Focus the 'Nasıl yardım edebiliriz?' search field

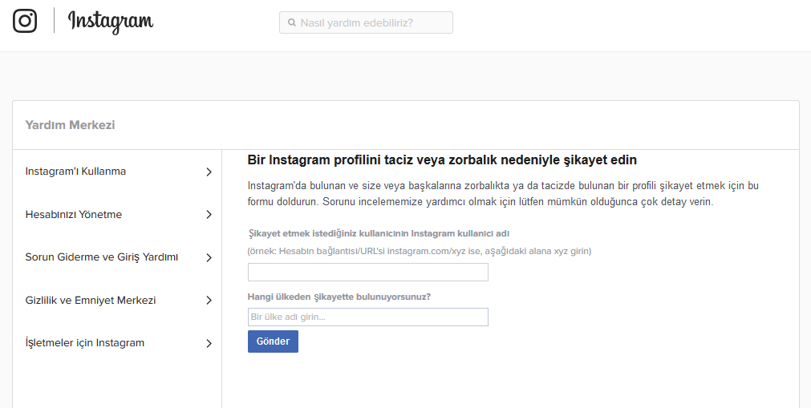tap(366, 22)
